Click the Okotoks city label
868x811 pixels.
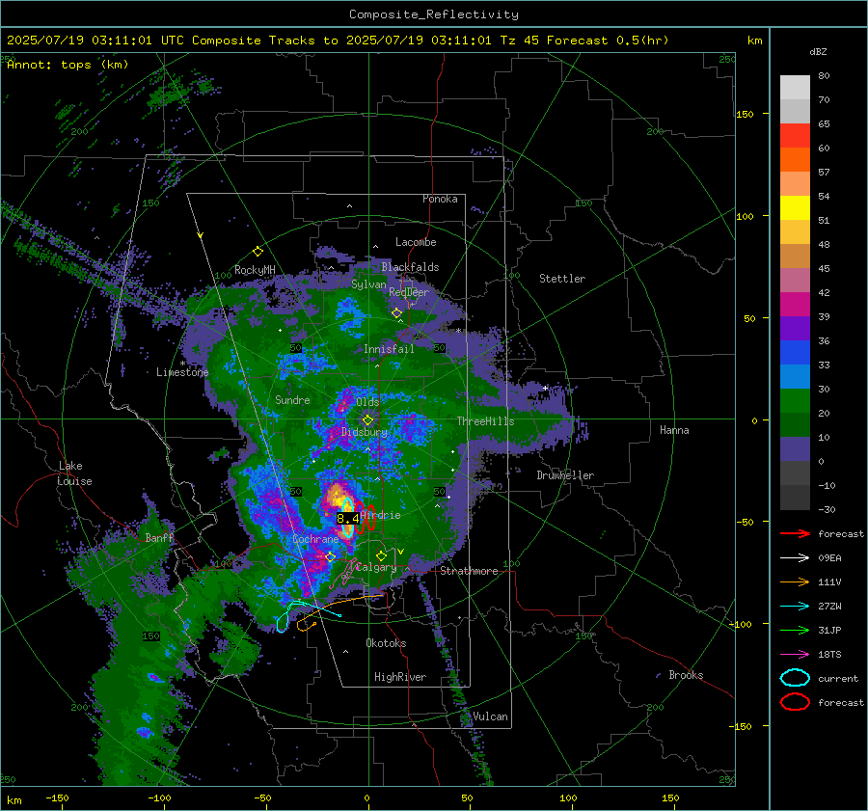click(386, 643)
